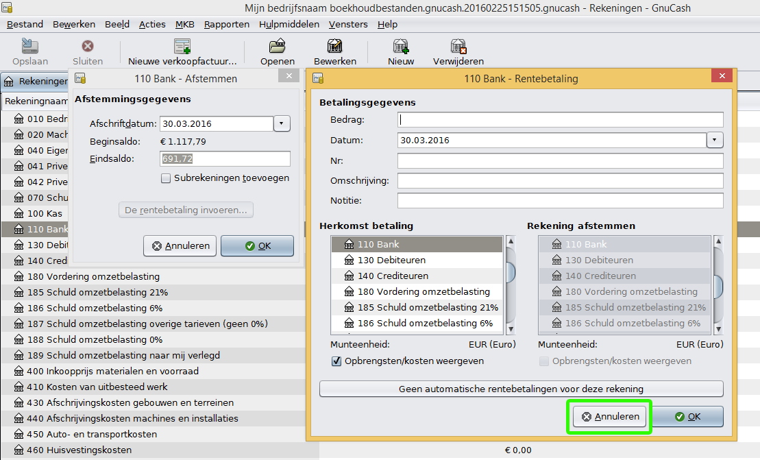Viewport: 760px width, 460px height.
Task: Click the Eindsaldo input field
Action: 225,158
